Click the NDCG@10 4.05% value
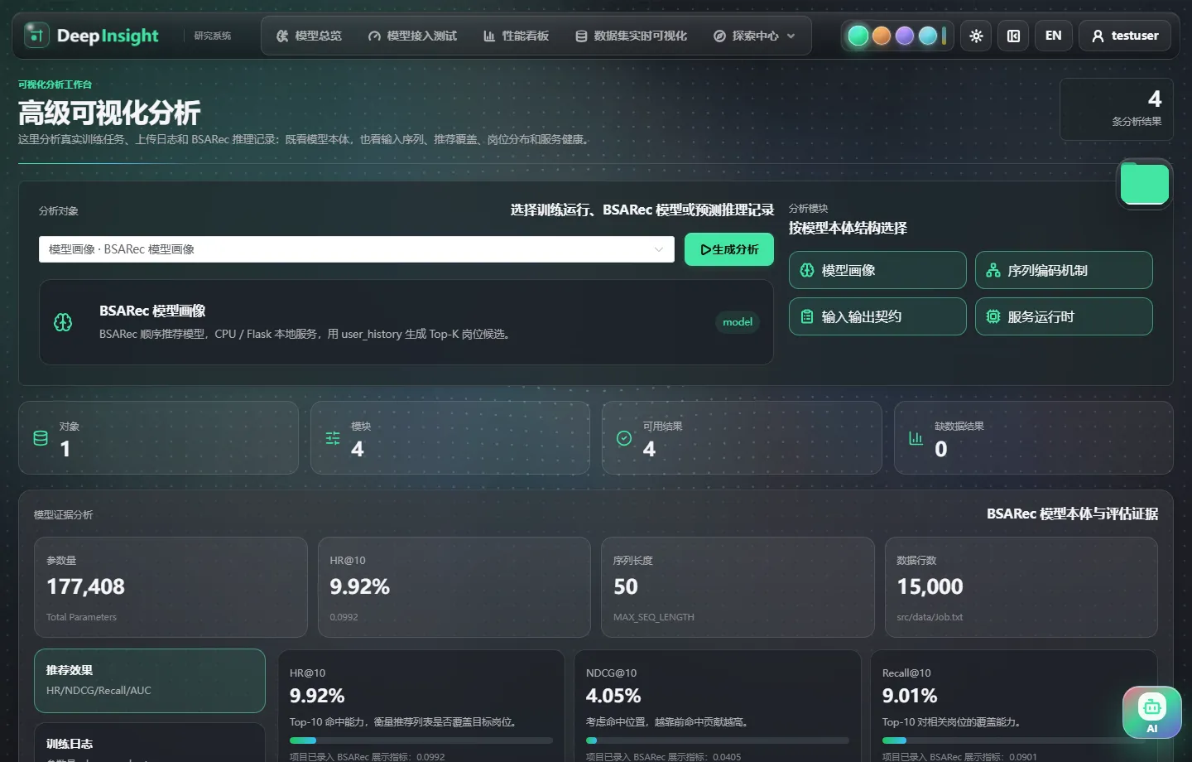The height and width of the screenshot is (762, 1192). [x=613, y=696]
